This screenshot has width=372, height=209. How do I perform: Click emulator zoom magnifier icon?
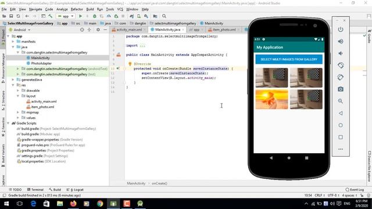coord(341,101)
